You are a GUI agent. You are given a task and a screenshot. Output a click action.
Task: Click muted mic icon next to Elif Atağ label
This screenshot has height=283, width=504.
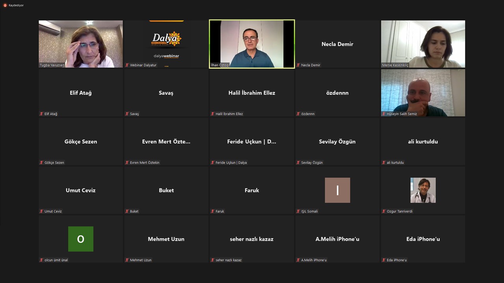(x=41, y=114)
